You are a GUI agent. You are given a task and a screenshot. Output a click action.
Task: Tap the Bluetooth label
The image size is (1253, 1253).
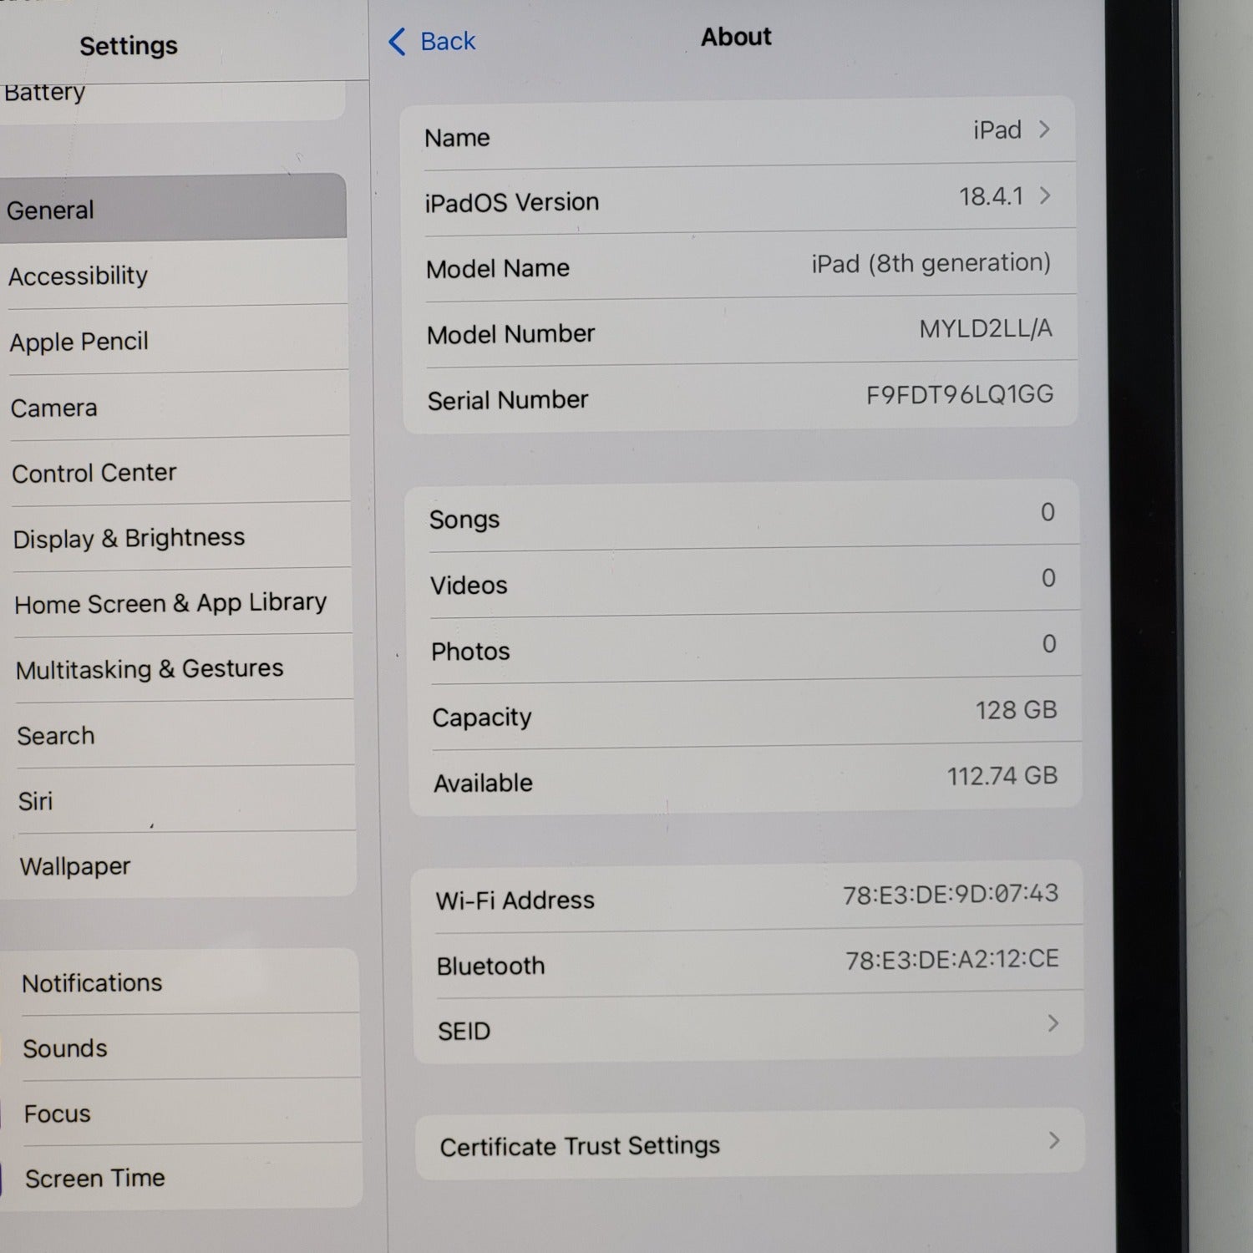490,966
